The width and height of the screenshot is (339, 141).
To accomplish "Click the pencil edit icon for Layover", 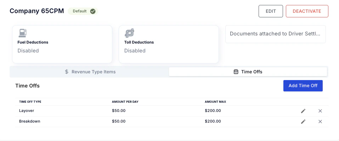I will [303, 111].
